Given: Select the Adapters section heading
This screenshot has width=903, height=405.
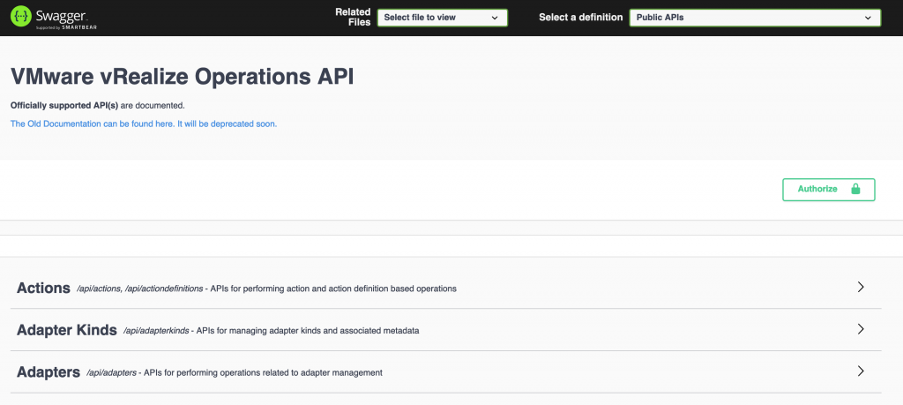Looking at the screenshot, I should (49, 372).
